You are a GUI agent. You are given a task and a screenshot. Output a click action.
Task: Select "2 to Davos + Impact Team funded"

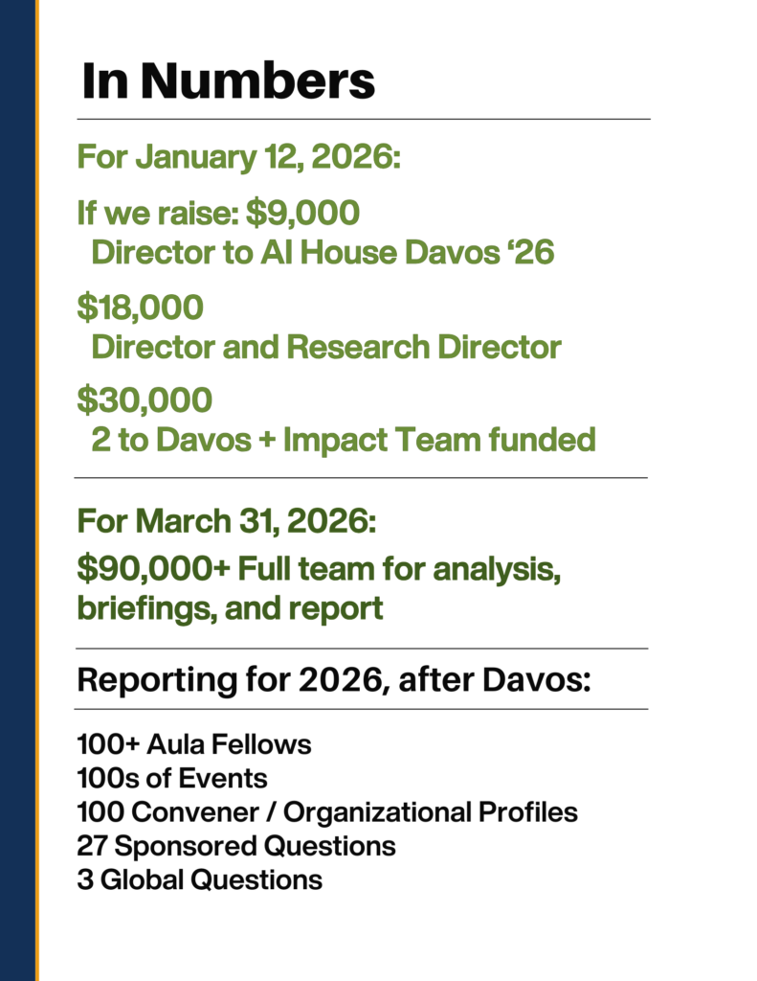344,440
